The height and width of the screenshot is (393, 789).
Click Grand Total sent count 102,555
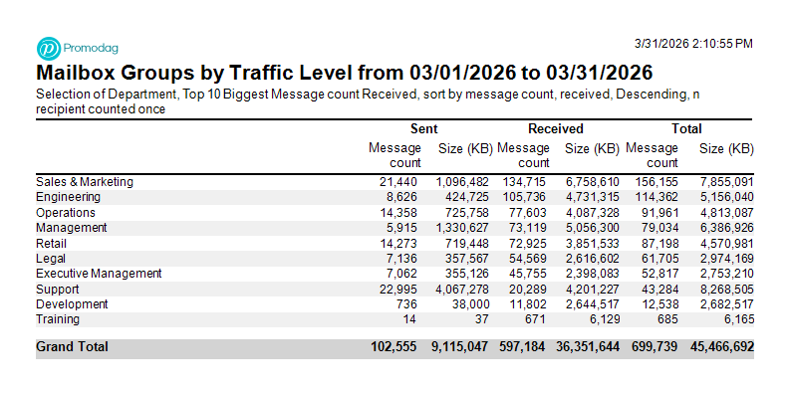click(394, 347)
